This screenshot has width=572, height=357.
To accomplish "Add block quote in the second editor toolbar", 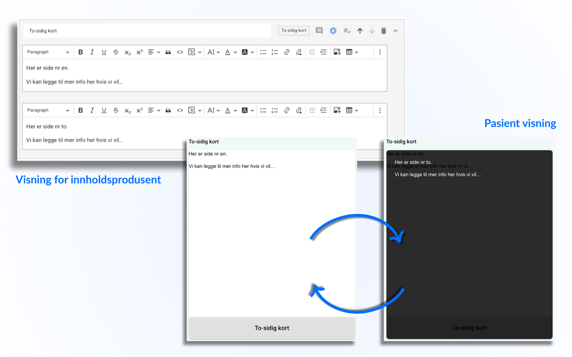I will click(x=168, y=110).
